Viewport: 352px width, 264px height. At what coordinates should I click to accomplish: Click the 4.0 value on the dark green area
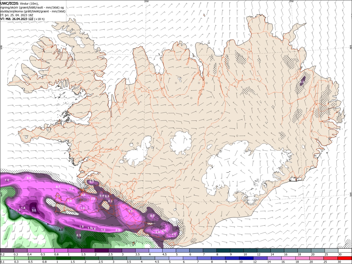pos(61,230)
